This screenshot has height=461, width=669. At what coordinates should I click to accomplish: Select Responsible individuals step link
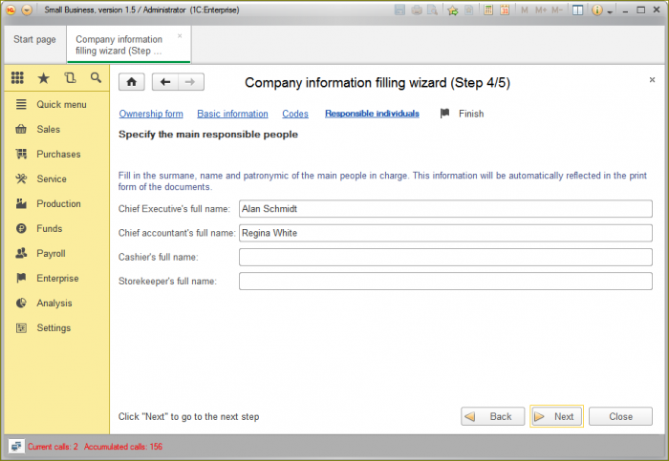(x=372, y=114)
